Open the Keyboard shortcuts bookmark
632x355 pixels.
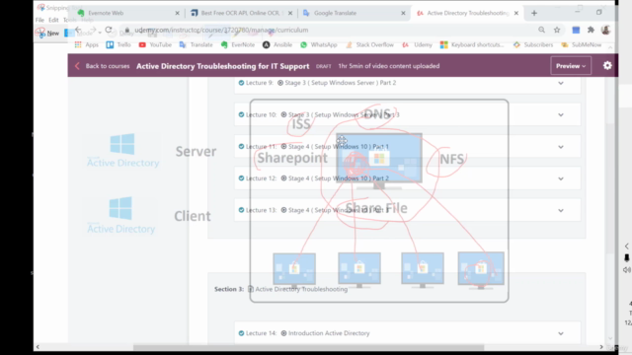click(x=472, y=44)
